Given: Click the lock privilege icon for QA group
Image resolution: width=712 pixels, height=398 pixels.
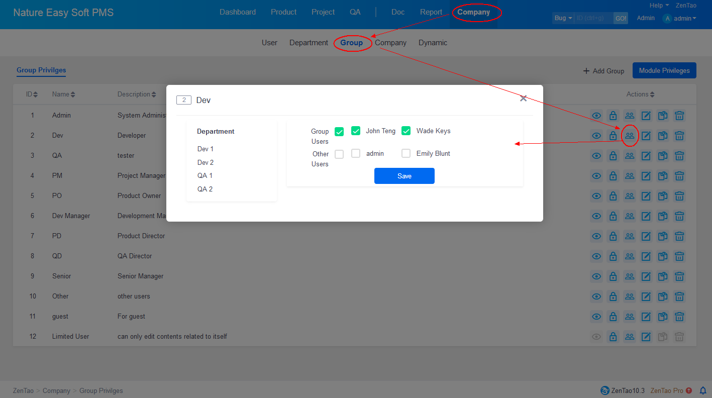Looking at the screenshot, I should point(613,156).
